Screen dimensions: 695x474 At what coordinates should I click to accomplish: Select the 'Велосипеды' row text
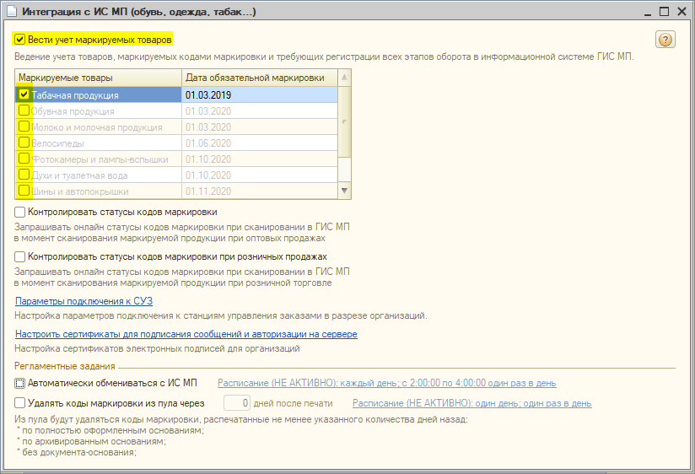[x=57, y=143]
